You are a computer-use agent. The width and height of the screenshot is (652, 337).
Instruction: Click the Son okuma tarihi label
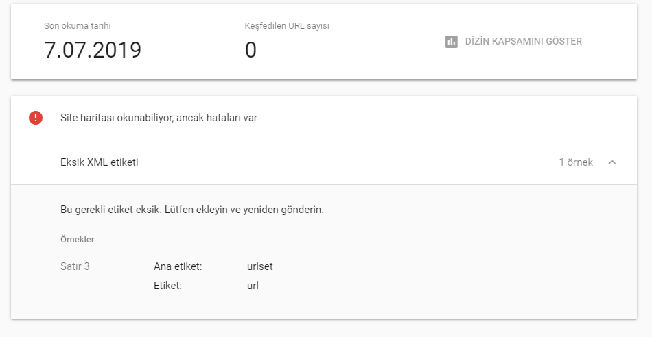pos(78,26)
